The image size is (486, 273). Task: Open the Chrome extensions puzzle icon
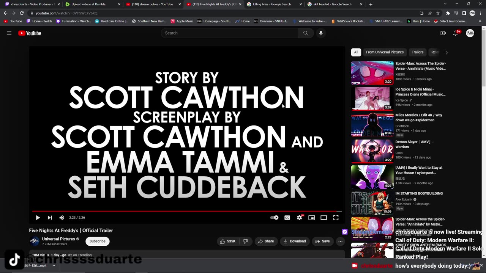click(448, 13)
